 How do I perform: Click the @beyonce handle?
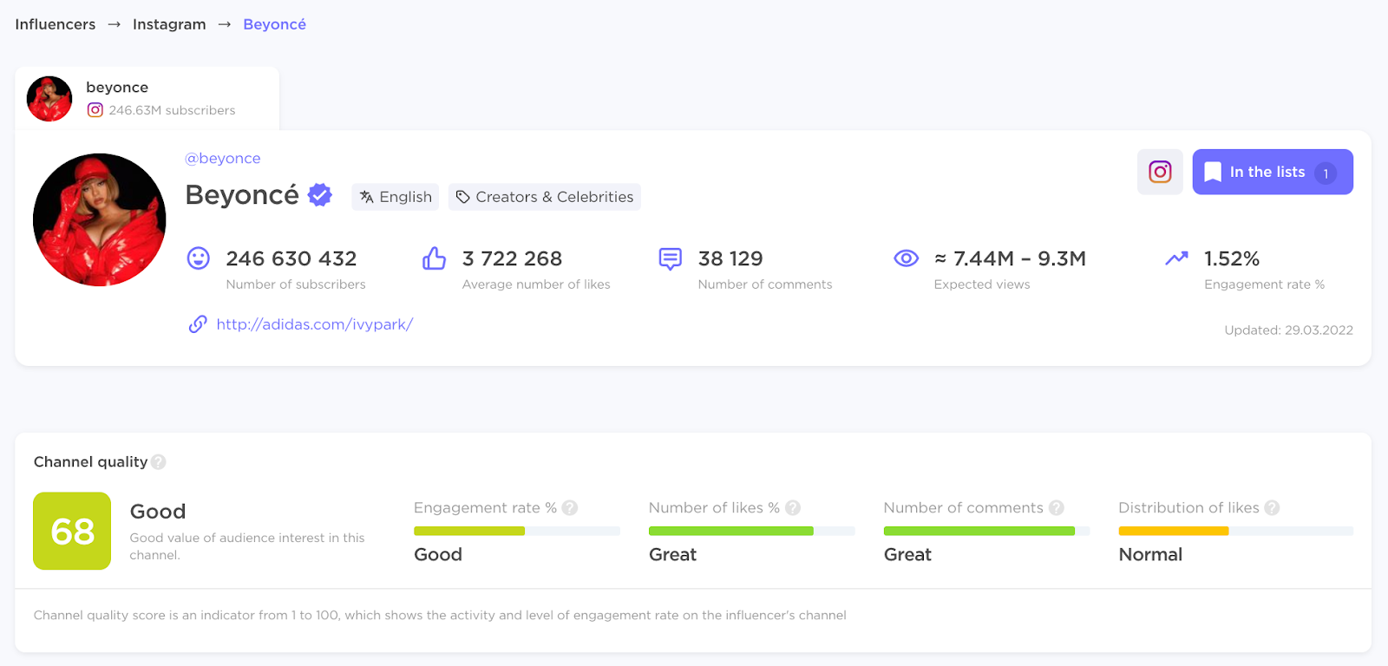[223, 159]
